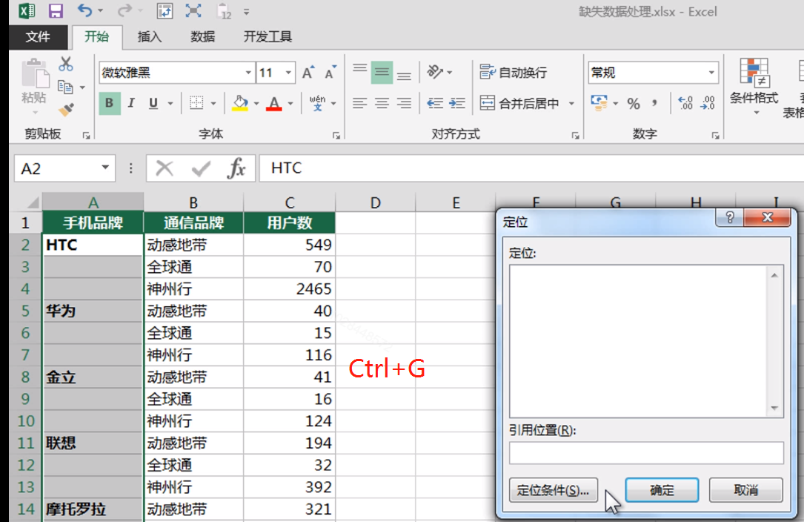The image size is (804, 522).
Task: Click 取消 in the 定位 dialog
Action: (746, 490)
